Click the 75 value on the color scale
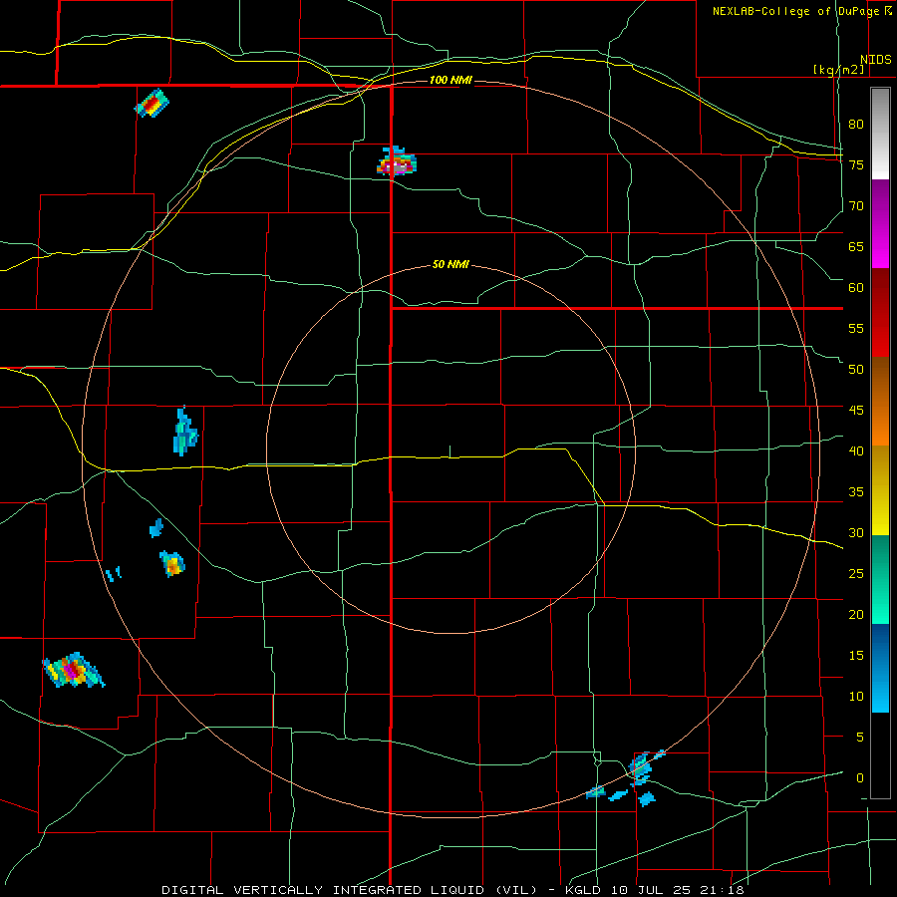Screen dimensions: 897x897 pos(856,165)
